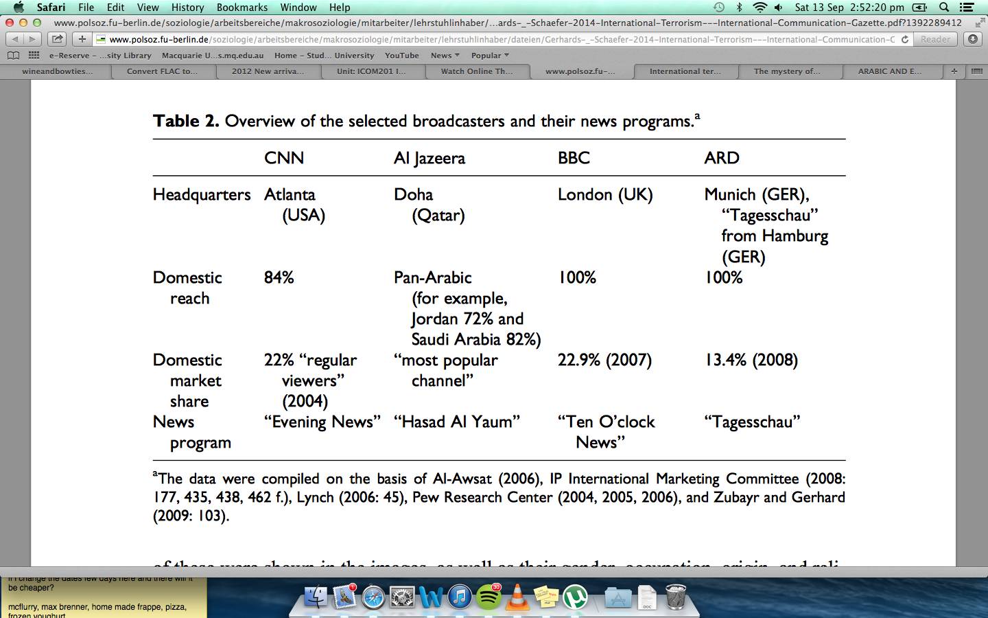Click the yellow sticky note on desktop
Image resolution: width=988 pixels, height=618 pixels.
coord(103,597)
